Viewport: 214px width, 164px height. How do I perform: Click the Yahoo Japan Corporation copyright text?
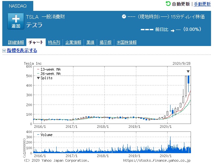[x=56, y=161]
